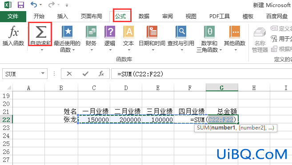Select the 公式 tab
292x165 pixels.
coord(120,16)
